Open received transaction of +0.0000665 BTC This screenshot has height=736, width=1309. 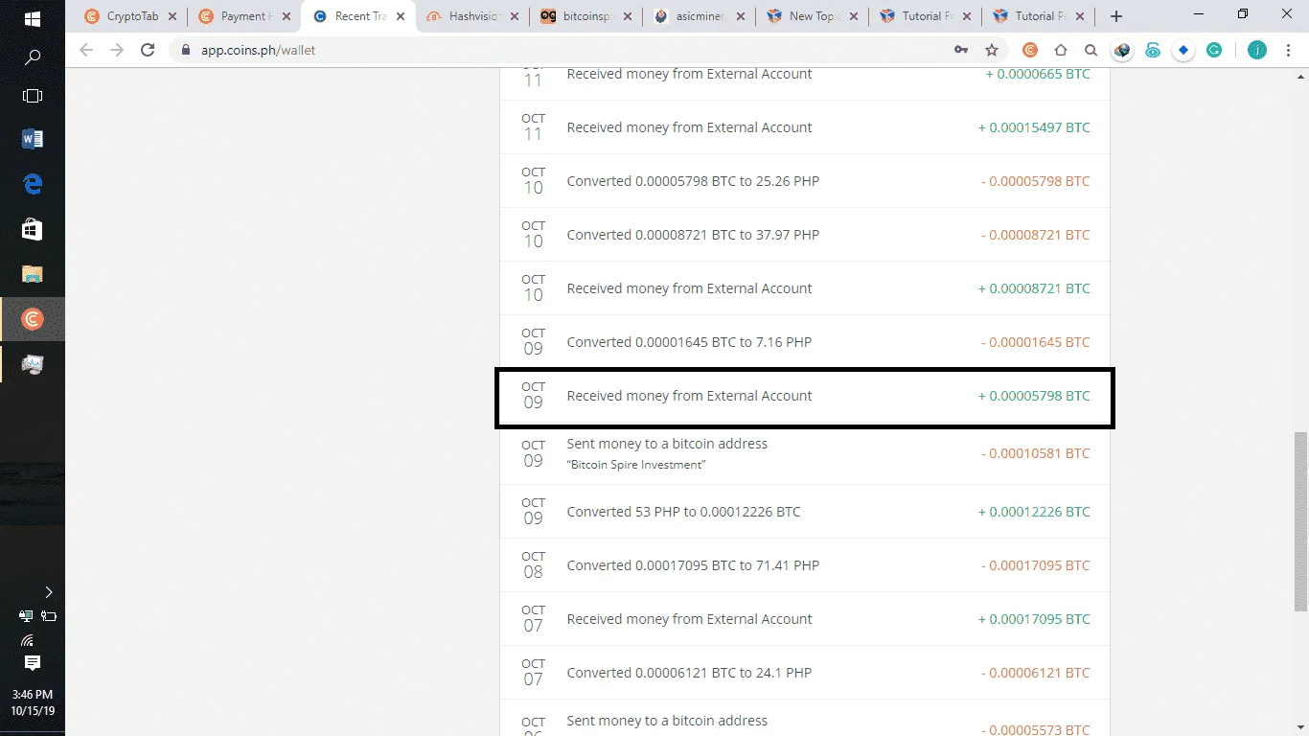[x=805, y=83]
